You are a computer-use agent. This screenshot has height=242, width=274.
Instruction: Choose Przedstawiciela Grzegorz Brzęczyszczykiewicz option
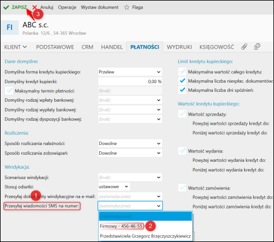[x=145, y=236]
